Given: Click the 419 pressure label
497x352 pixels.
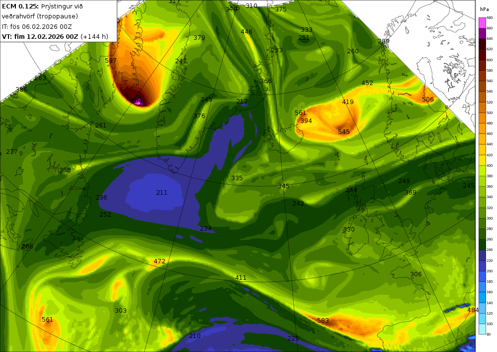Looking at the screenshot, I should [x=348, y=102].
